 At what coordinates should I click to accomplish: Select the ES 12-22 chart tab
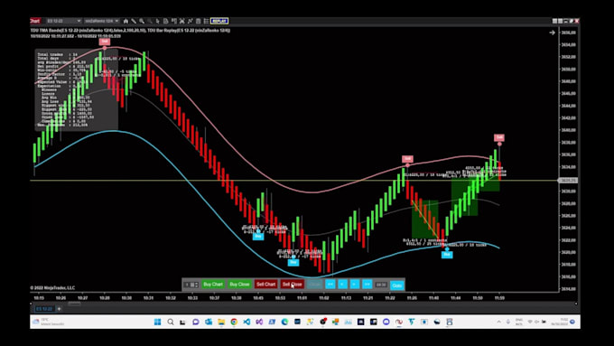pyautogui.click(x=44, y=309)
